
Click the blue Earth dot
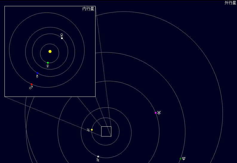coord(37,73)
